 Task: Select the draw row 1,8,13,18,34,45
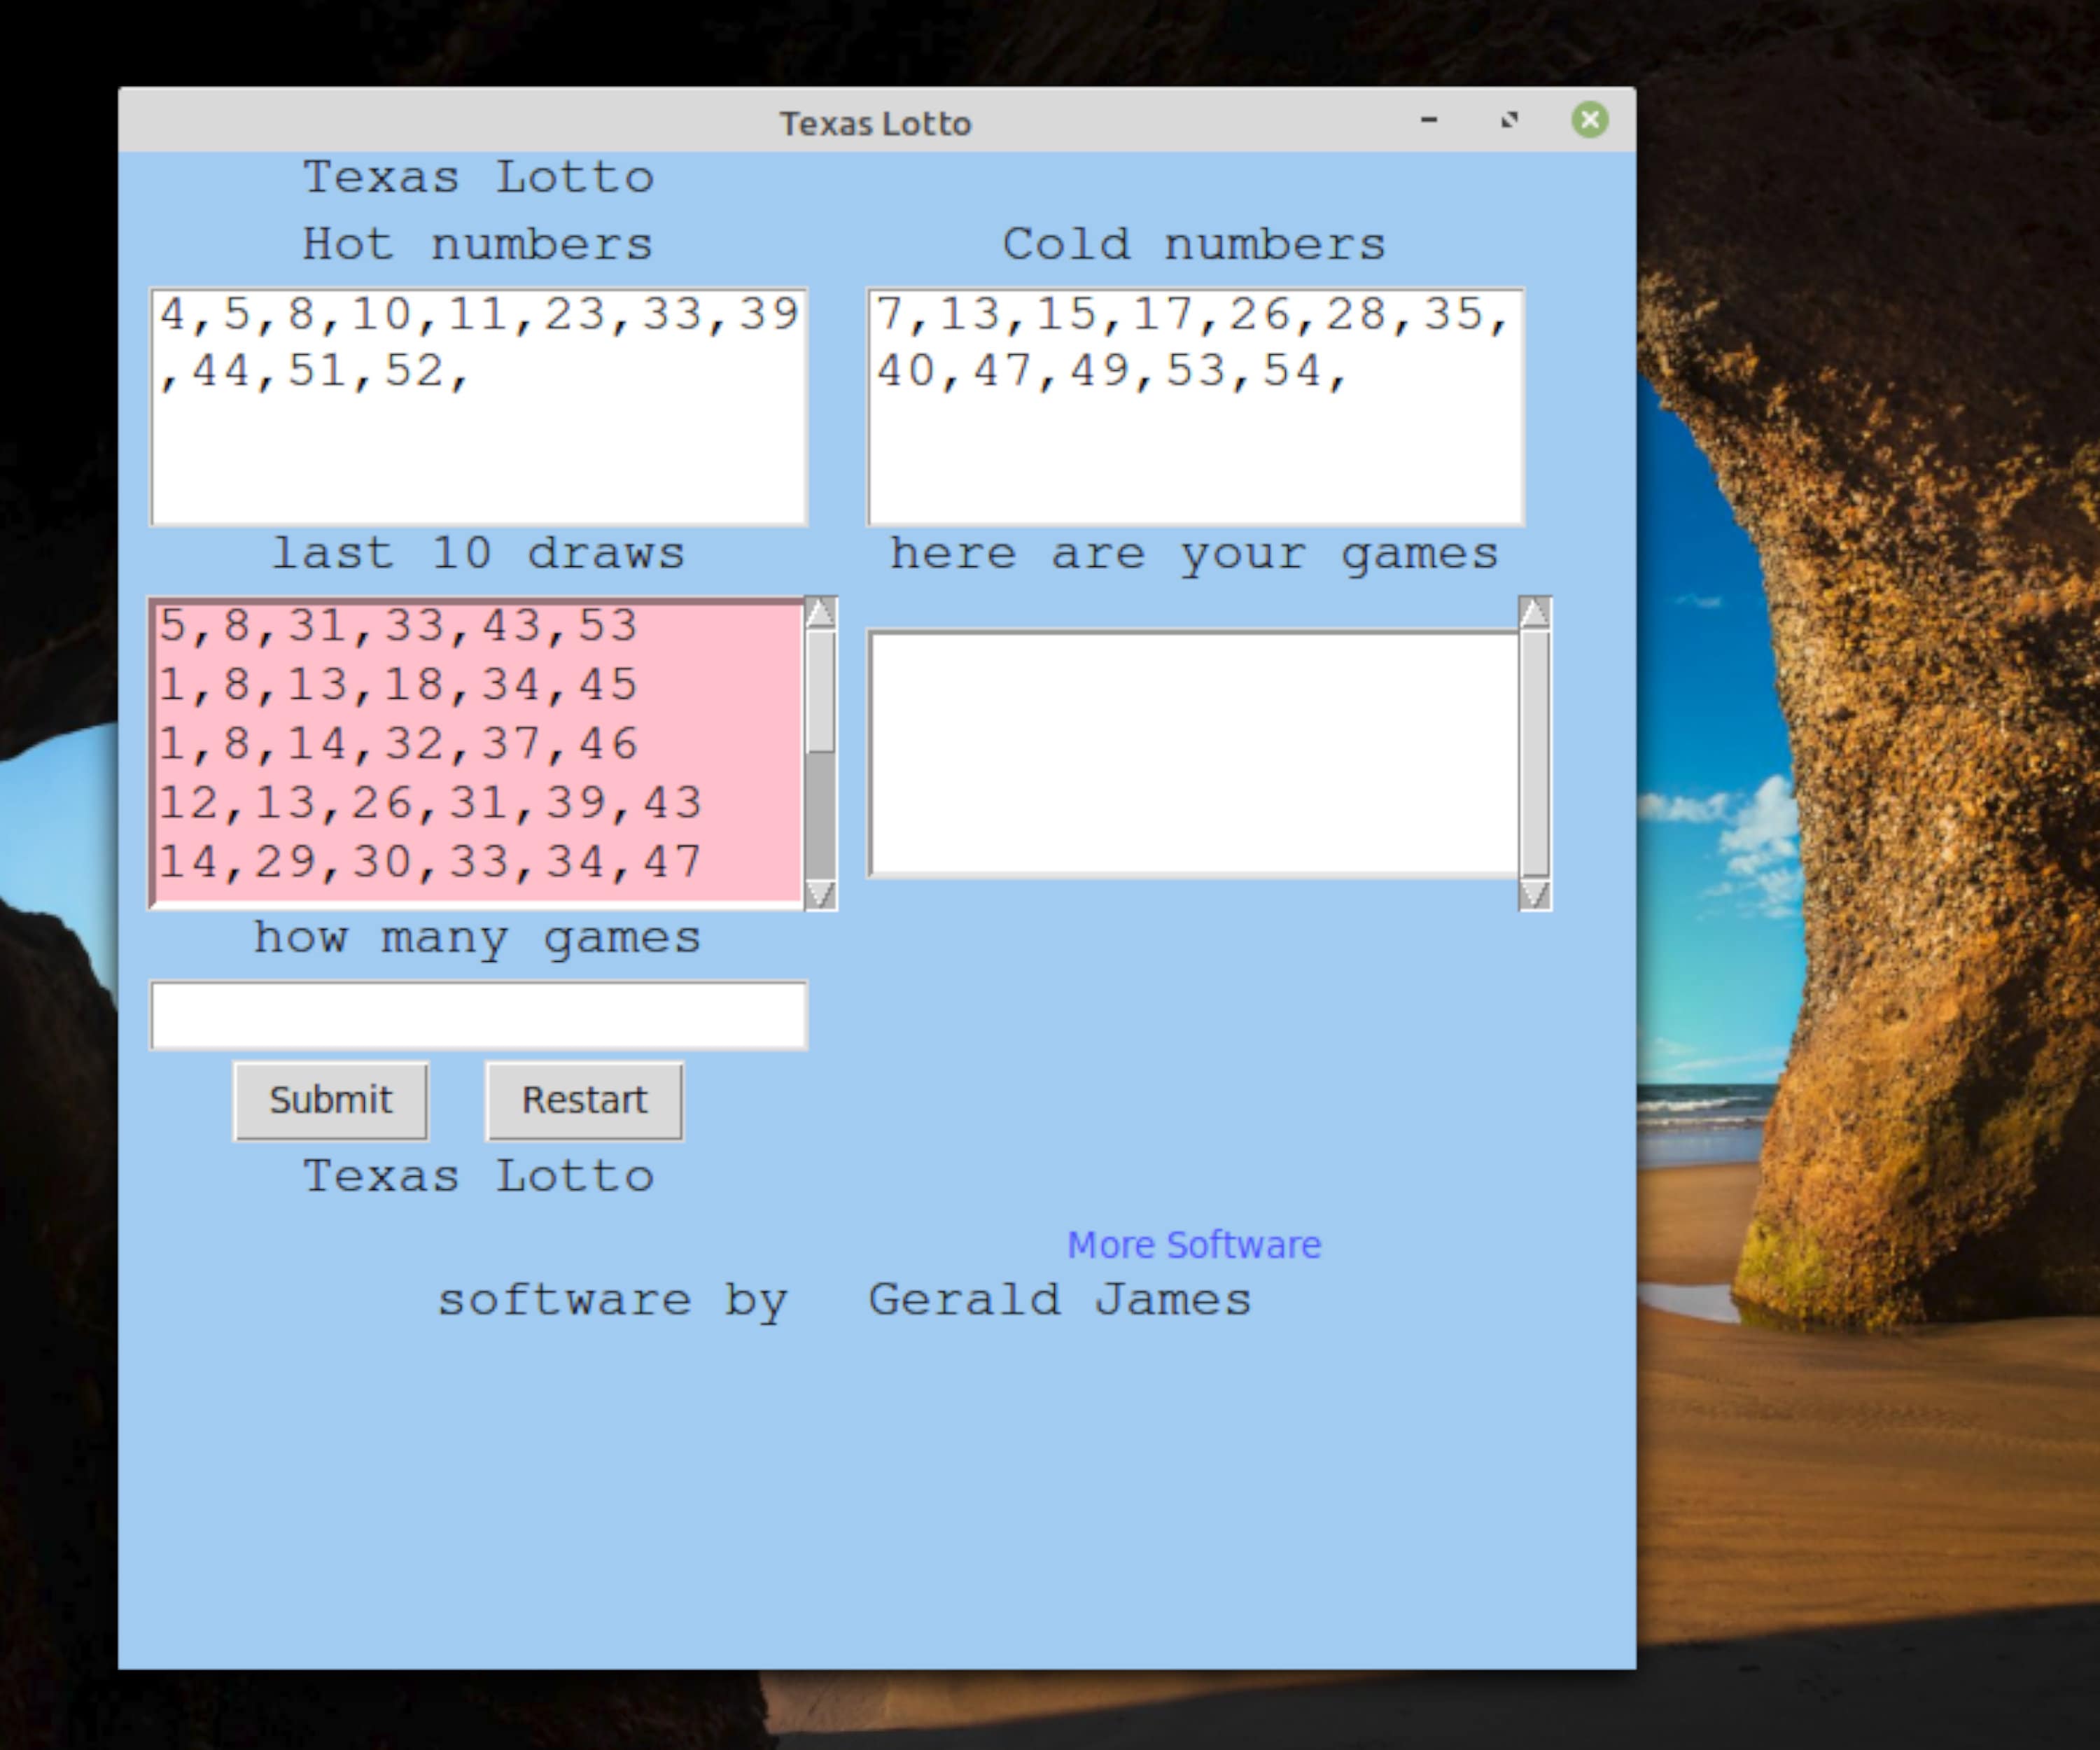(398, 685)
